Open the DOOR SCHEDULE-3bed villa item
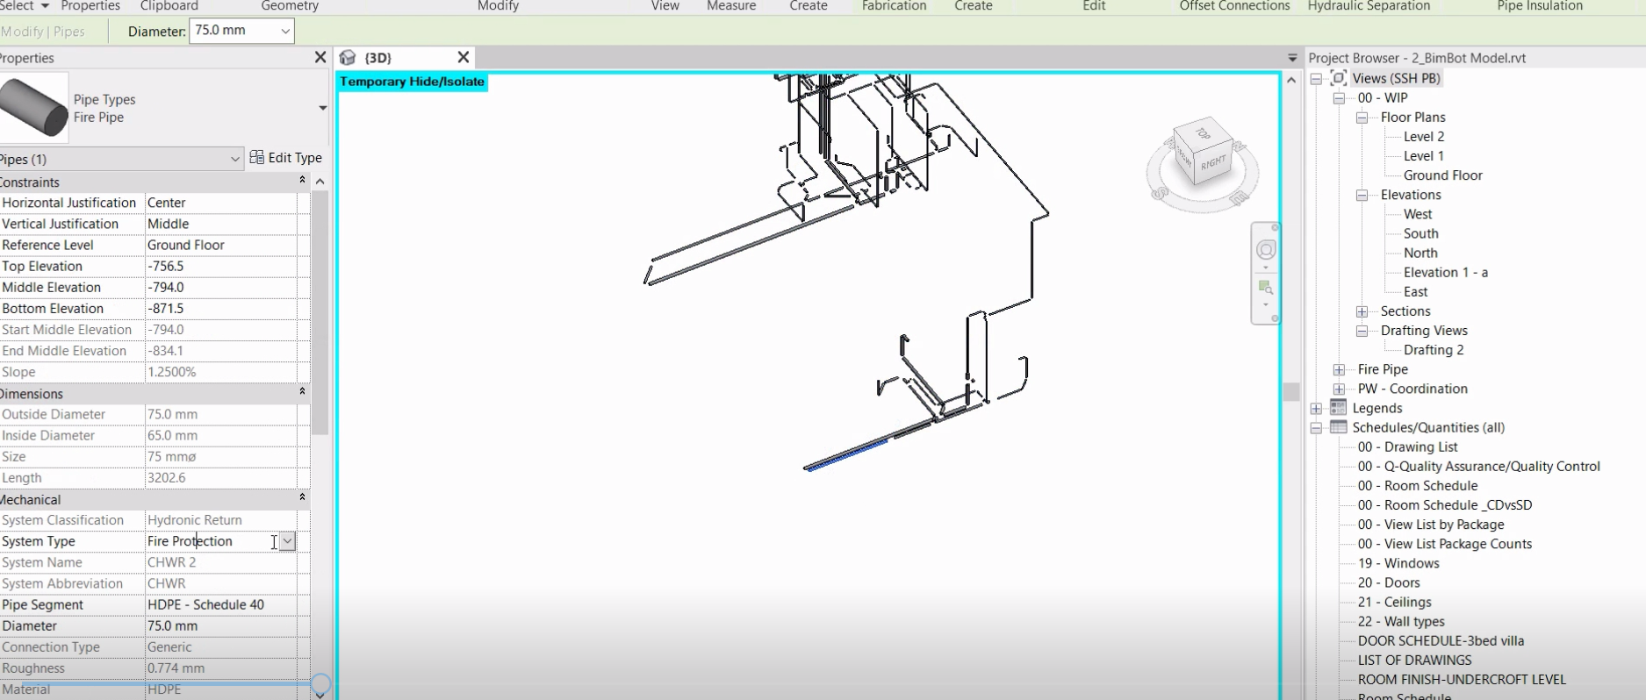 [x=1441, y=640]
